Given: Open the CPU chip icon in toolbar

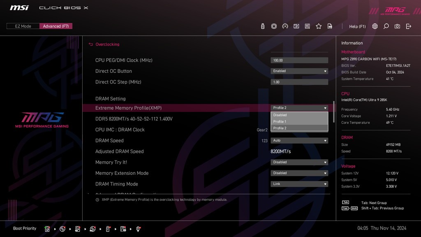Looking at the screenshot, I should tap(274, 26).
